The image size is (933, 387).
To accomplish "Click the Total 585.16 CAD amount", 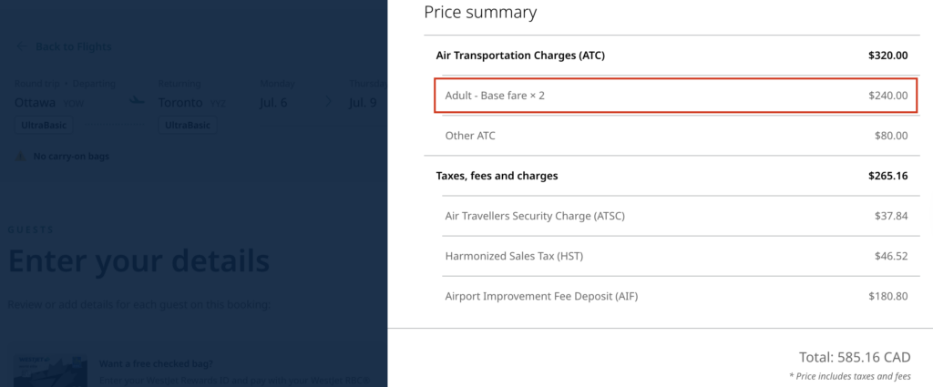I will pyautogui.click(x=854, y=357).
